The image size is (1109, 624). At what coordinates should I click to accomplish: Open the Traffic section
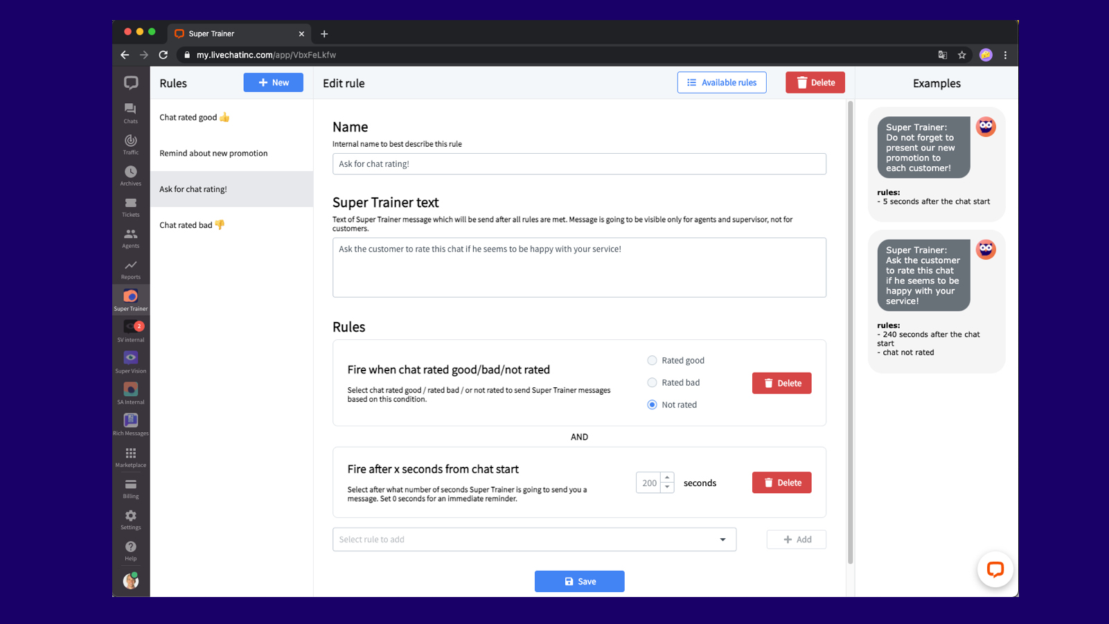pyautogui.click(x=131, y=145)
